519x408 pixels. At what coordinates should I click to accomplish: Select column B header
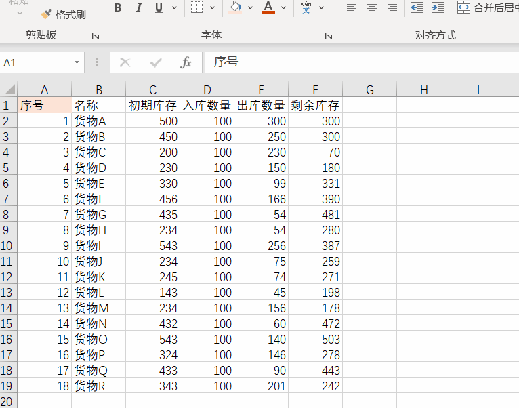(x=99, y=89)
